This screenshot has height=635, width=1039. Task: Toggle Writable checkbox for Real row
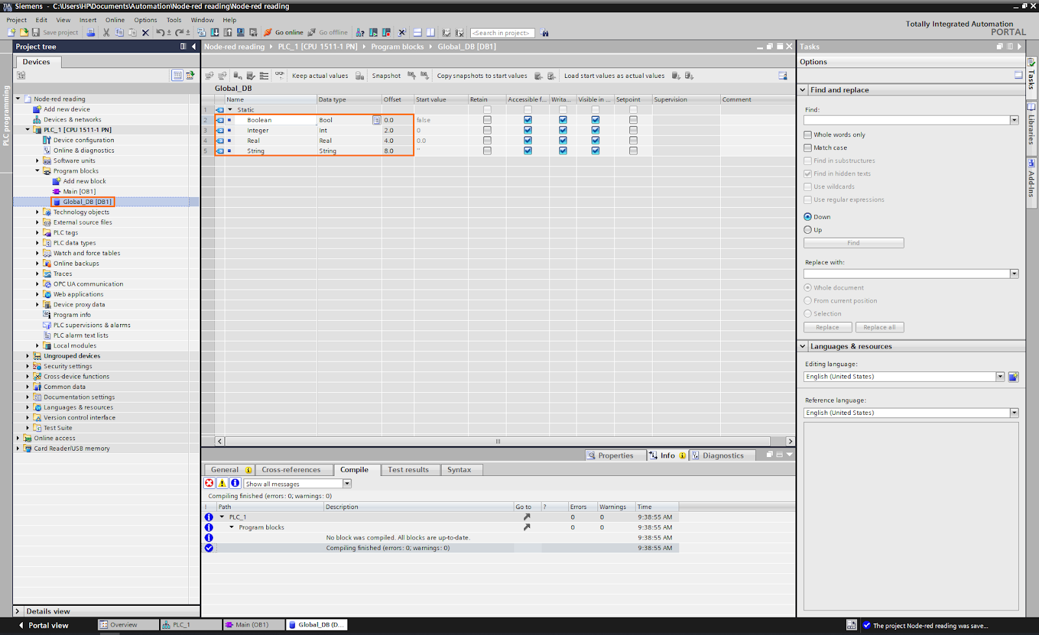tap(563, 140)
